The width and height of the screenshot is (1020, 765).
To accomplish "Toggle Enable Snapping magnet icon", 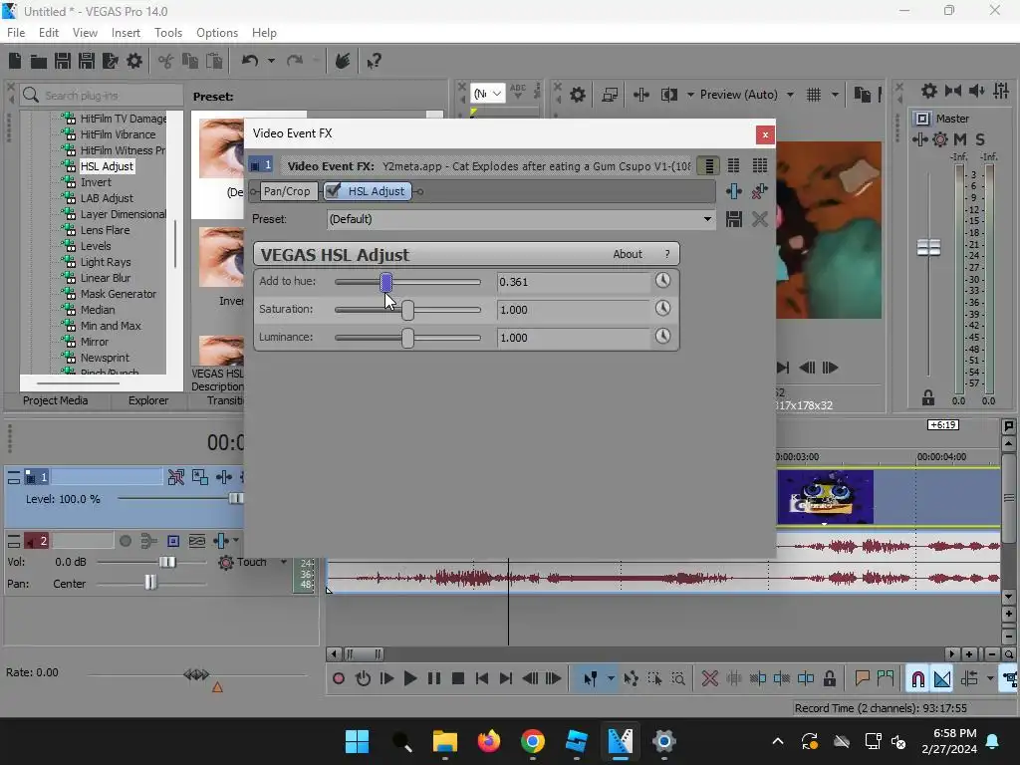I will click(917, 679).
